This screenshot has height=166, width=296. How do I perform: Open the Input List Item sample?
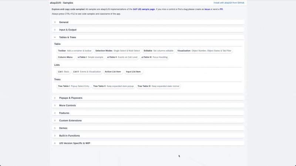click(x=133, y=72)
